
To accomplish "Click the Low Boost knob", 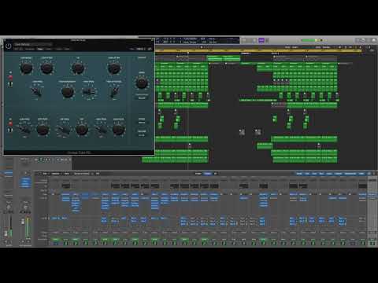I will [x=26, y=68].
